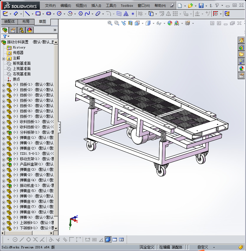Open the 视图(V) menu
The image size is (246, 251).
(x=81, y=6)
